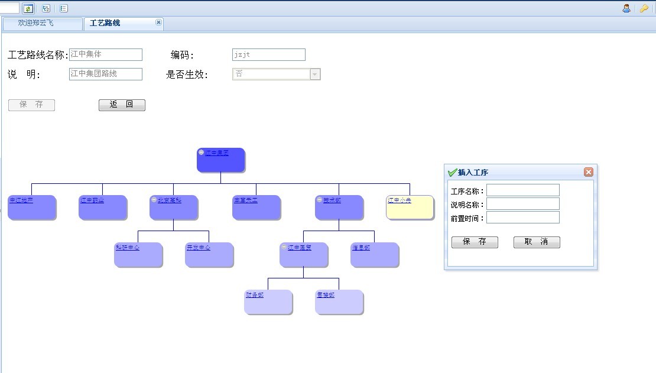Collapse the 北京高科 node

(x=154, y=200)
